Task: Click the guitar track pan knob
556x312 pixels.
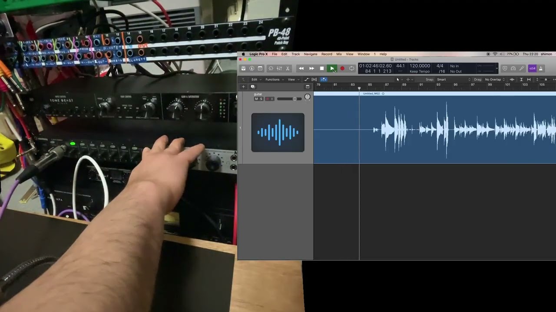Action: pyautogui.click(x=308, y=97)
